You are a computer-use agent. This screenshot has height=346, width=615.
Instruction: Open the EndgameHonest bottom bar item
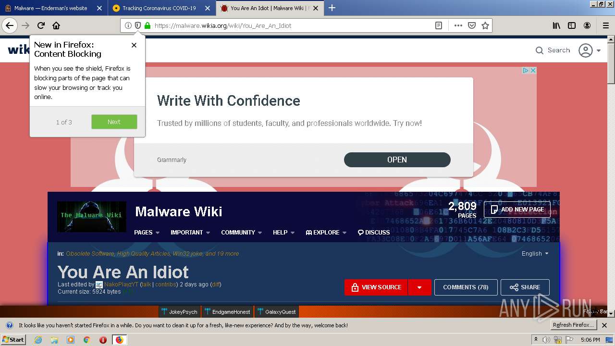click(227, 312)
